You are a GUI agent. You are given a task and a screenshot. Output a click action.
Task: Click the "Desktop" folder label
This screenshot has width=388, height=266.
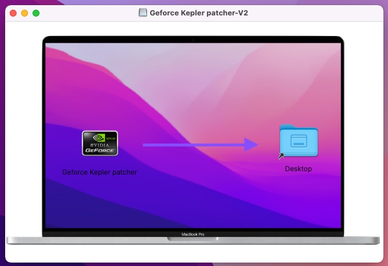(x=298, y=169)
